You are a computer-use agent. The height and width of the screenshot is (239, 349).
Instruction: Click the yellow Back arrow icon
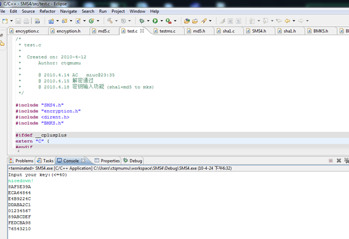pos(287,21)
